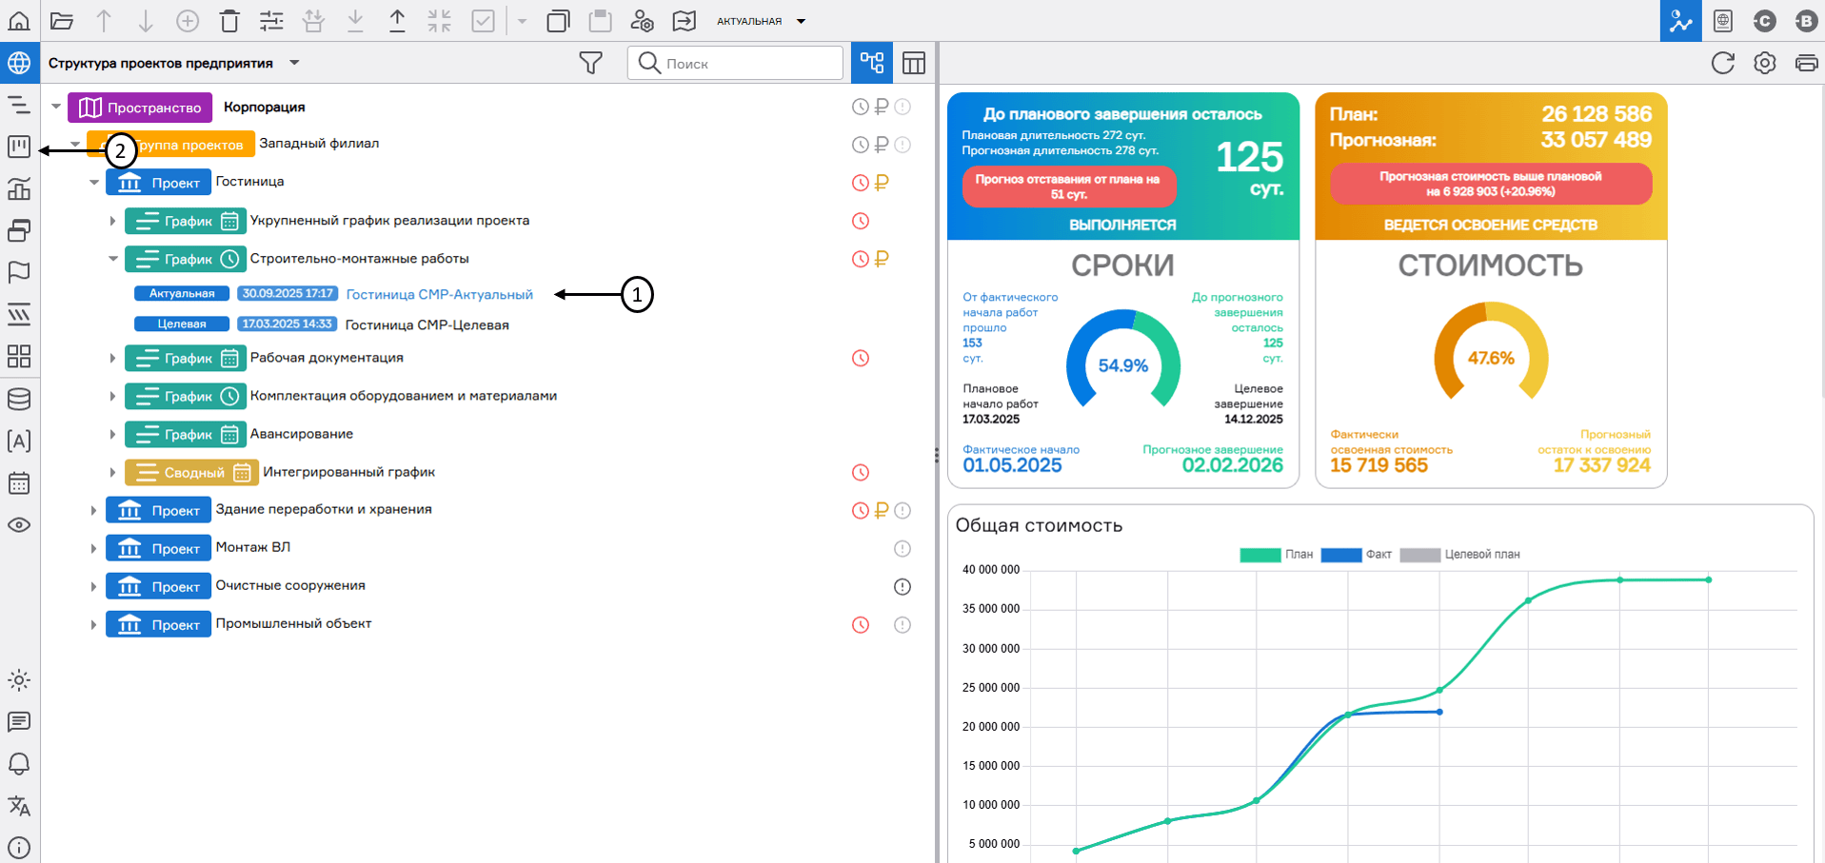Collapse the Гостиница project node

[93, 182]
